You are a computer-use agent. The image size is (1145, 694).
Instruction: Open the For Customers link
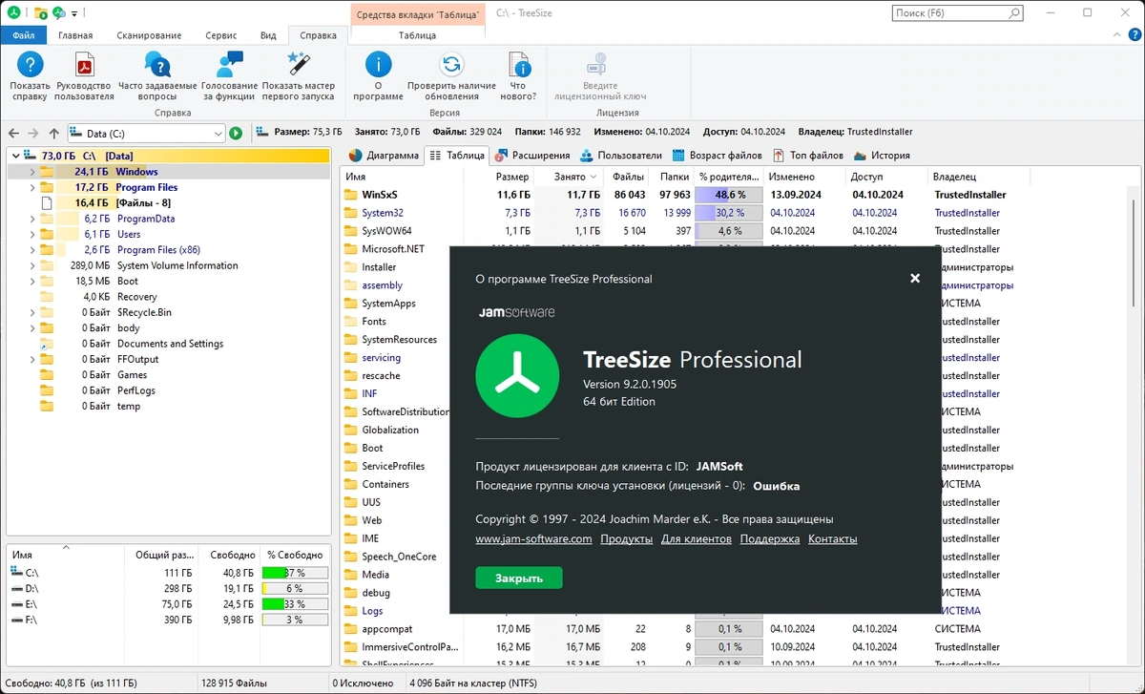[x=697, y=539]
